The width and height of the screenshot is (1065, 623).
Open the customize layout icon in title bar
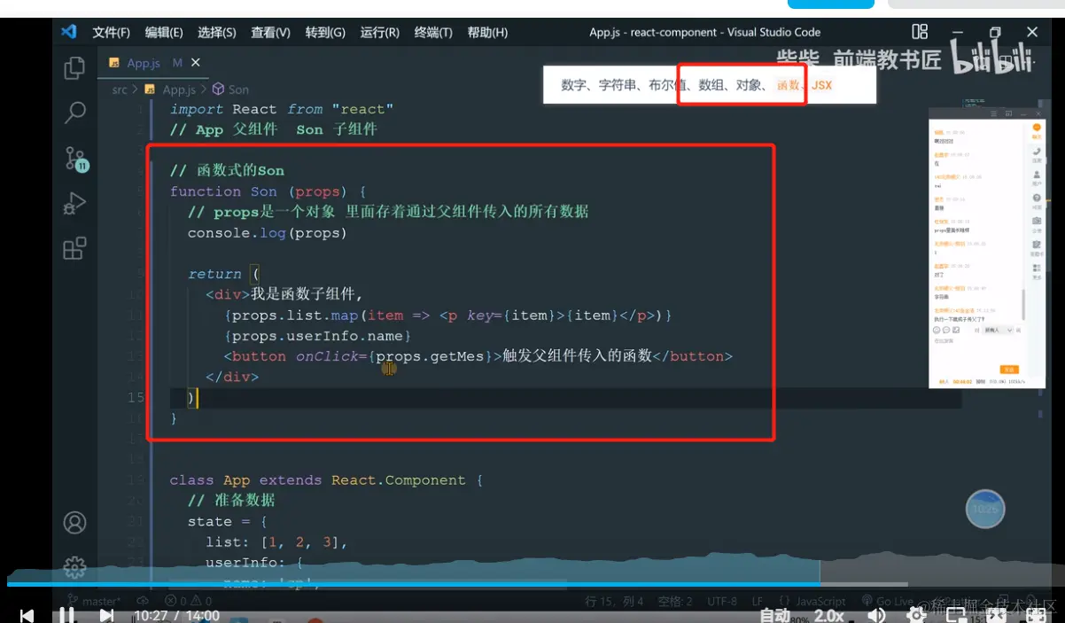921,32
